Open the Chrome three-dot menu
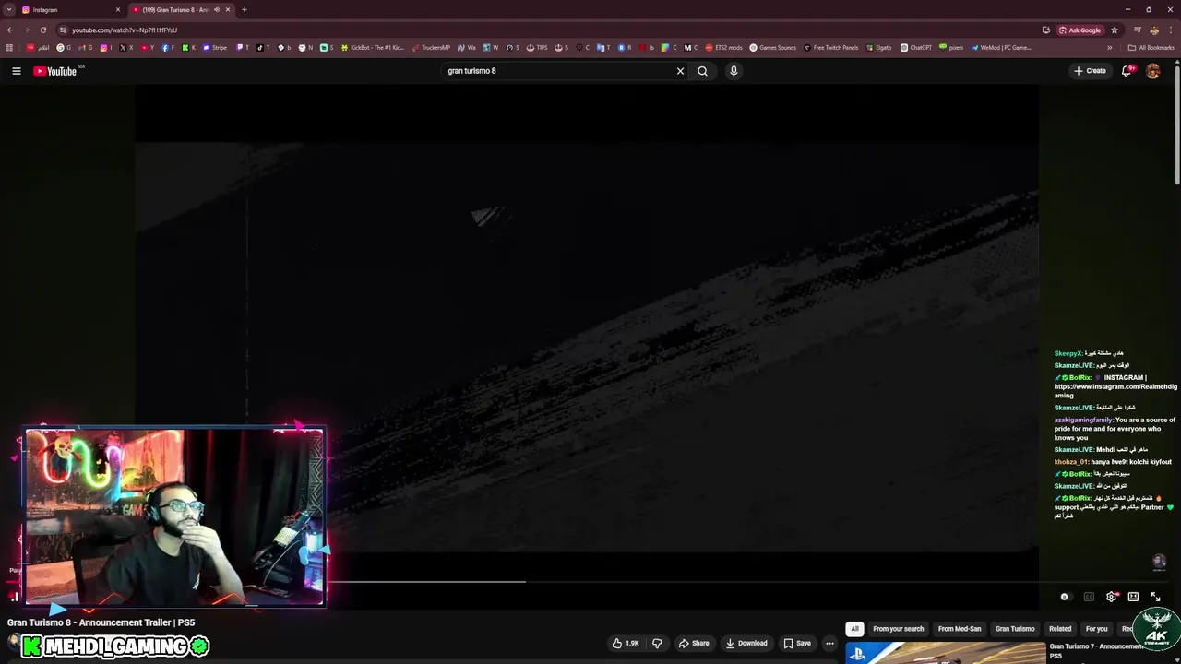Image resolution: width=1181 pixels, height=664 pixels. coord(1171,30)
